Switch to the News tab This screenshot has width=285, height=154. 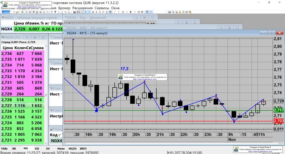coord(61,149)
